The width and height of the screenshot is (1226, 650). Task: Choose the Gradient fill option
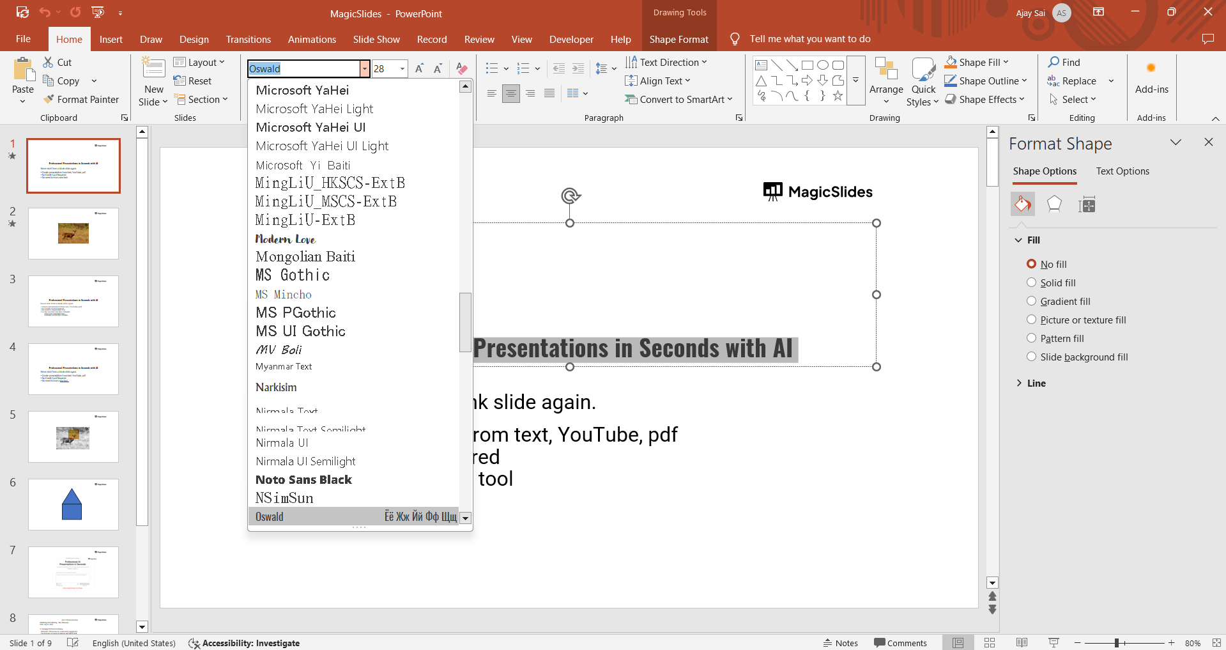(1031, 301)
